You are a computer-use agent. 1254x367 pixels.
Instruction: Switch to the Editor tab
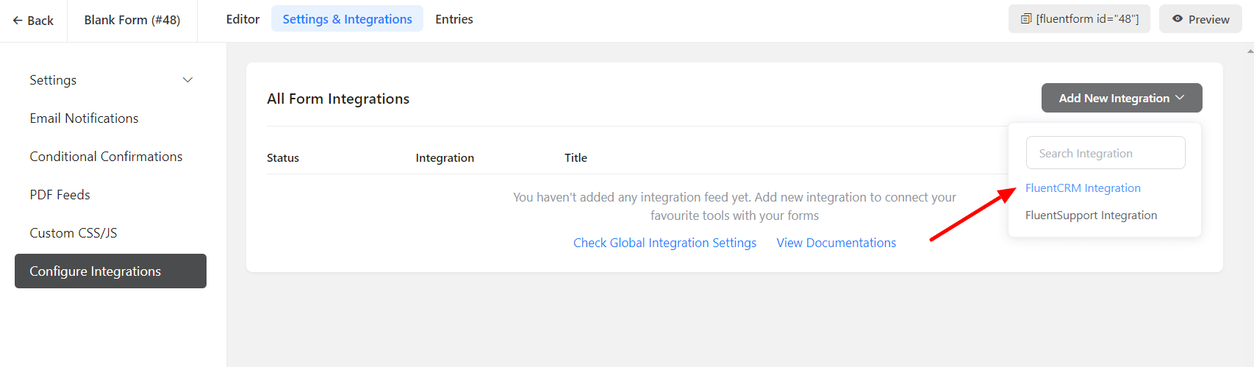(243, 19)
